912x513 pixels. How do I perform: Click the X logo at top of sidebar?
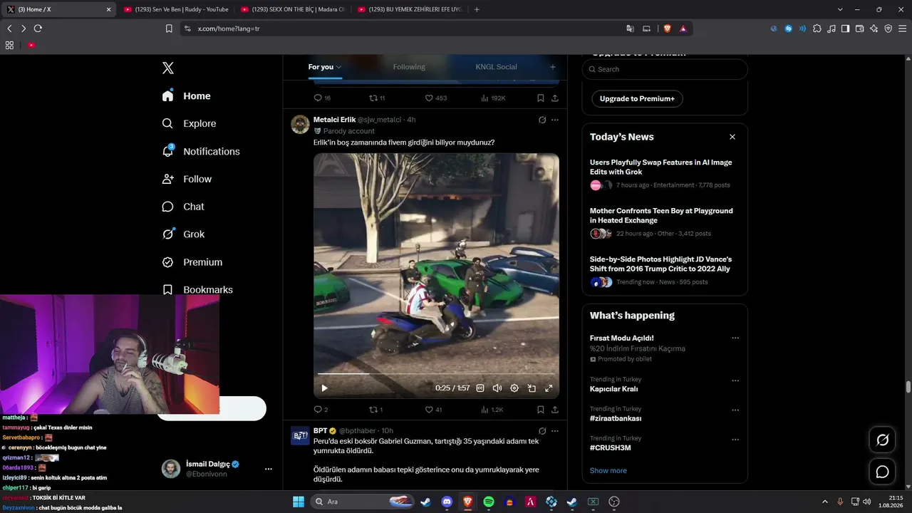click(168, 68)
